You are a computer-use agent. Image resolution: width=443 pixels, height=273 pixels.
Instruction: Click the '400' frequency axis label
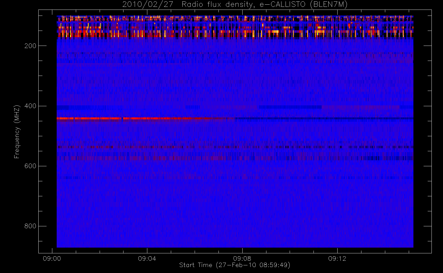(30, 106)
